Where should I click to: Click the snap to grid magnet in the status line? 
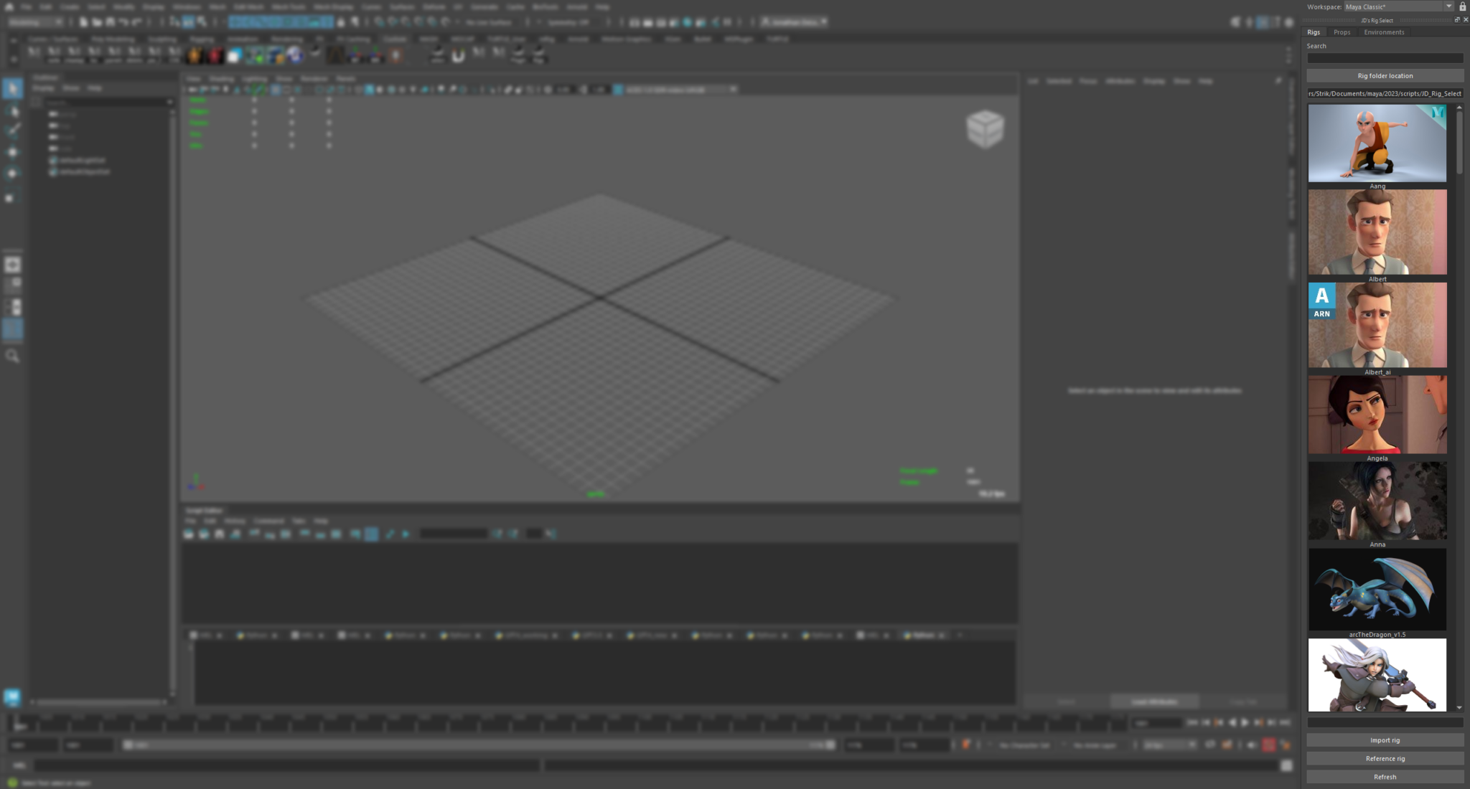(x=380, y=22)
